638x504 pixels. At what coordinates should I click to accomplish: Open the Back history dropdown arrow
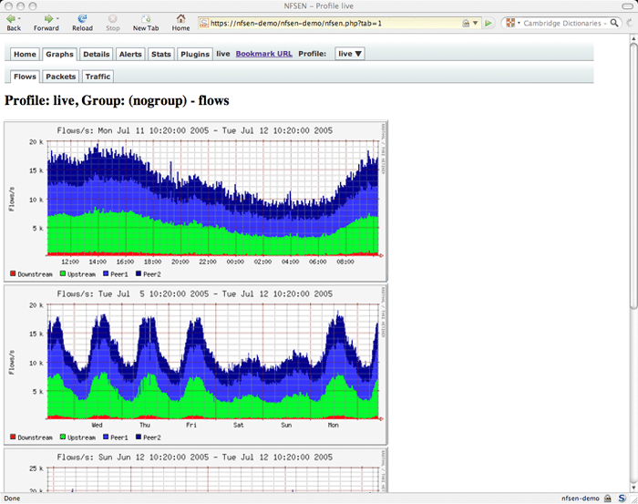[19, 19]
